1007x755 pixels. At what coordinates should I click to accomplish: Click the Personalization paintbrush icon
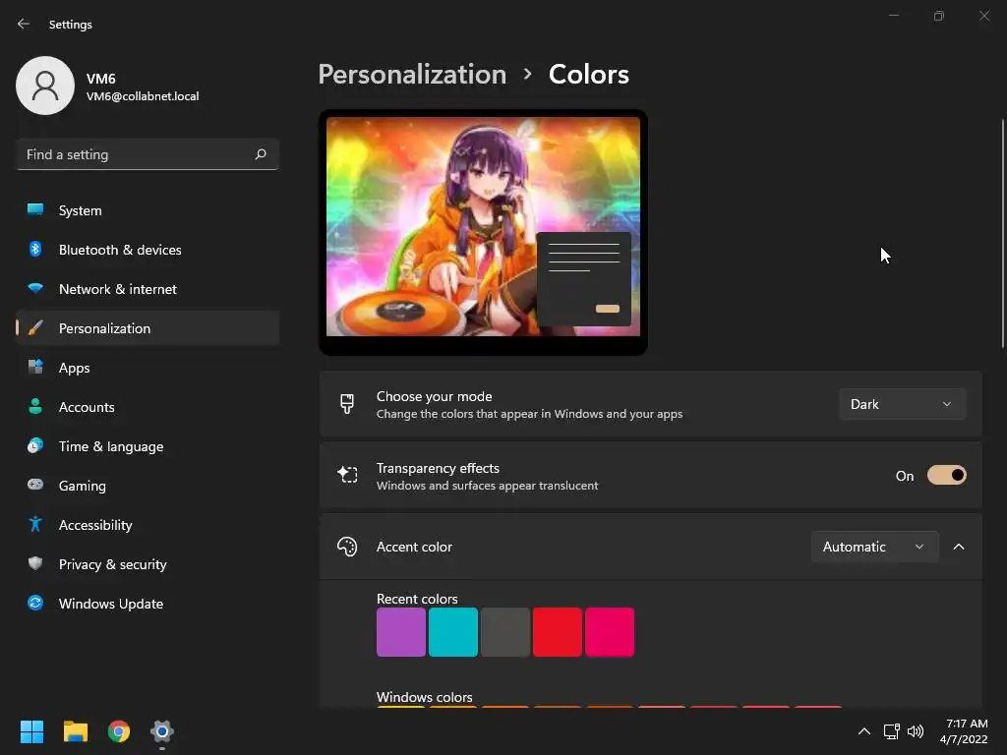35,328
